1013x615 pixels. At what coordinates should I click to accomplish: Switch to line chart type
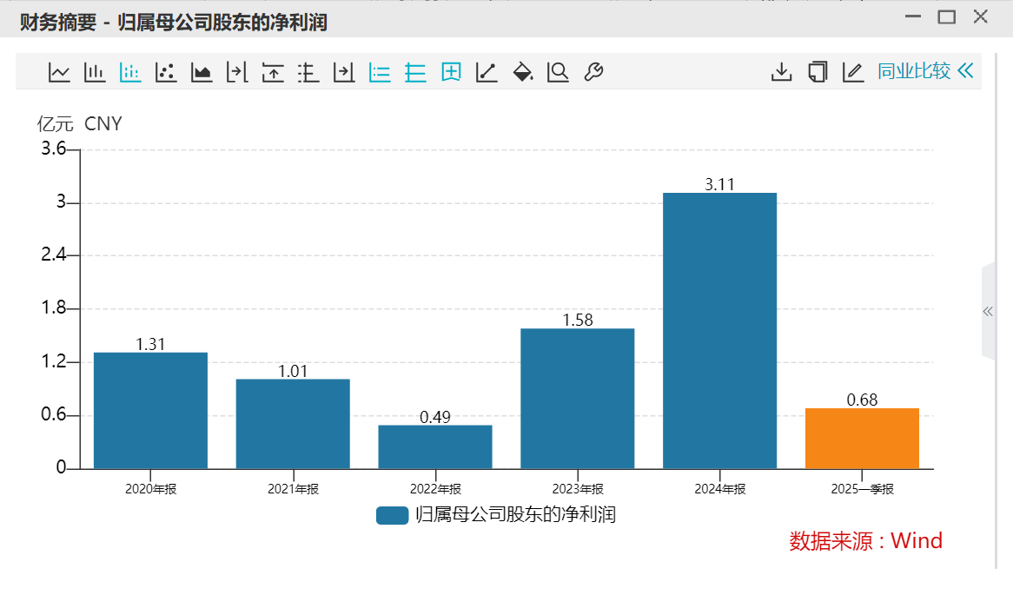59,72
